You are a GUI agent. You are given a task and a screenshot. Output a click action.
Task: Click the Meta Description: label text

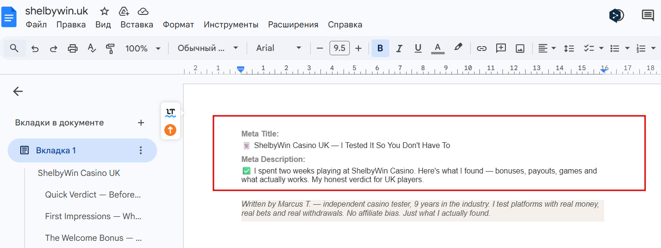[274, 159]
